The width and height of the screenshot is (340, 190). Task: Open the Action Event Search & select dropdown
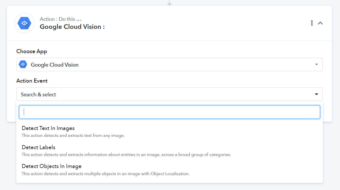coord(169,94)
